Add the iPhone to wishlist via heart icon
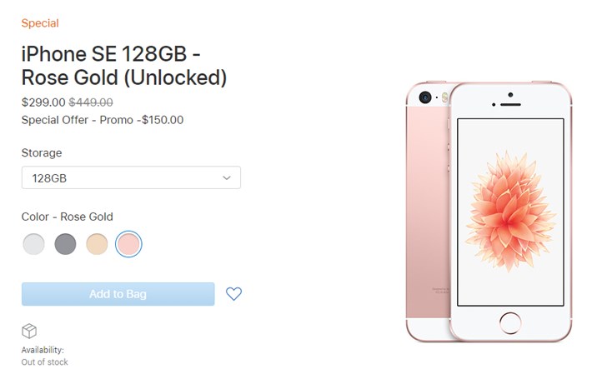This screenshot has width=607, height=369. [x=233, y=294]
